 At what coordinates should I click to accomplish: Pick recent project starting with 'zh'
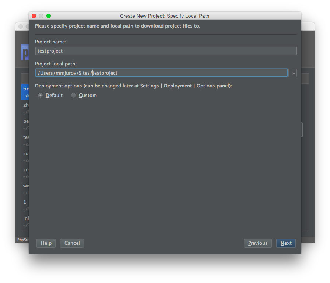pos(25,108)
